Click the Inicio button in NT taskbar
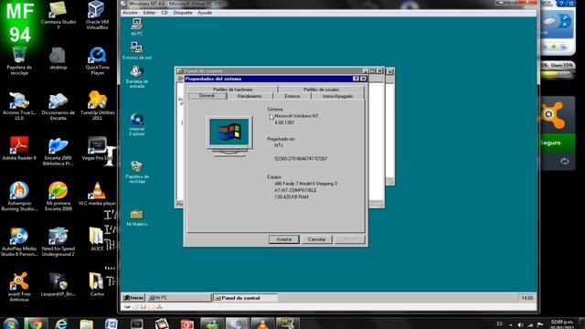This screenshot has width=585, height=329. pos(133,298)
